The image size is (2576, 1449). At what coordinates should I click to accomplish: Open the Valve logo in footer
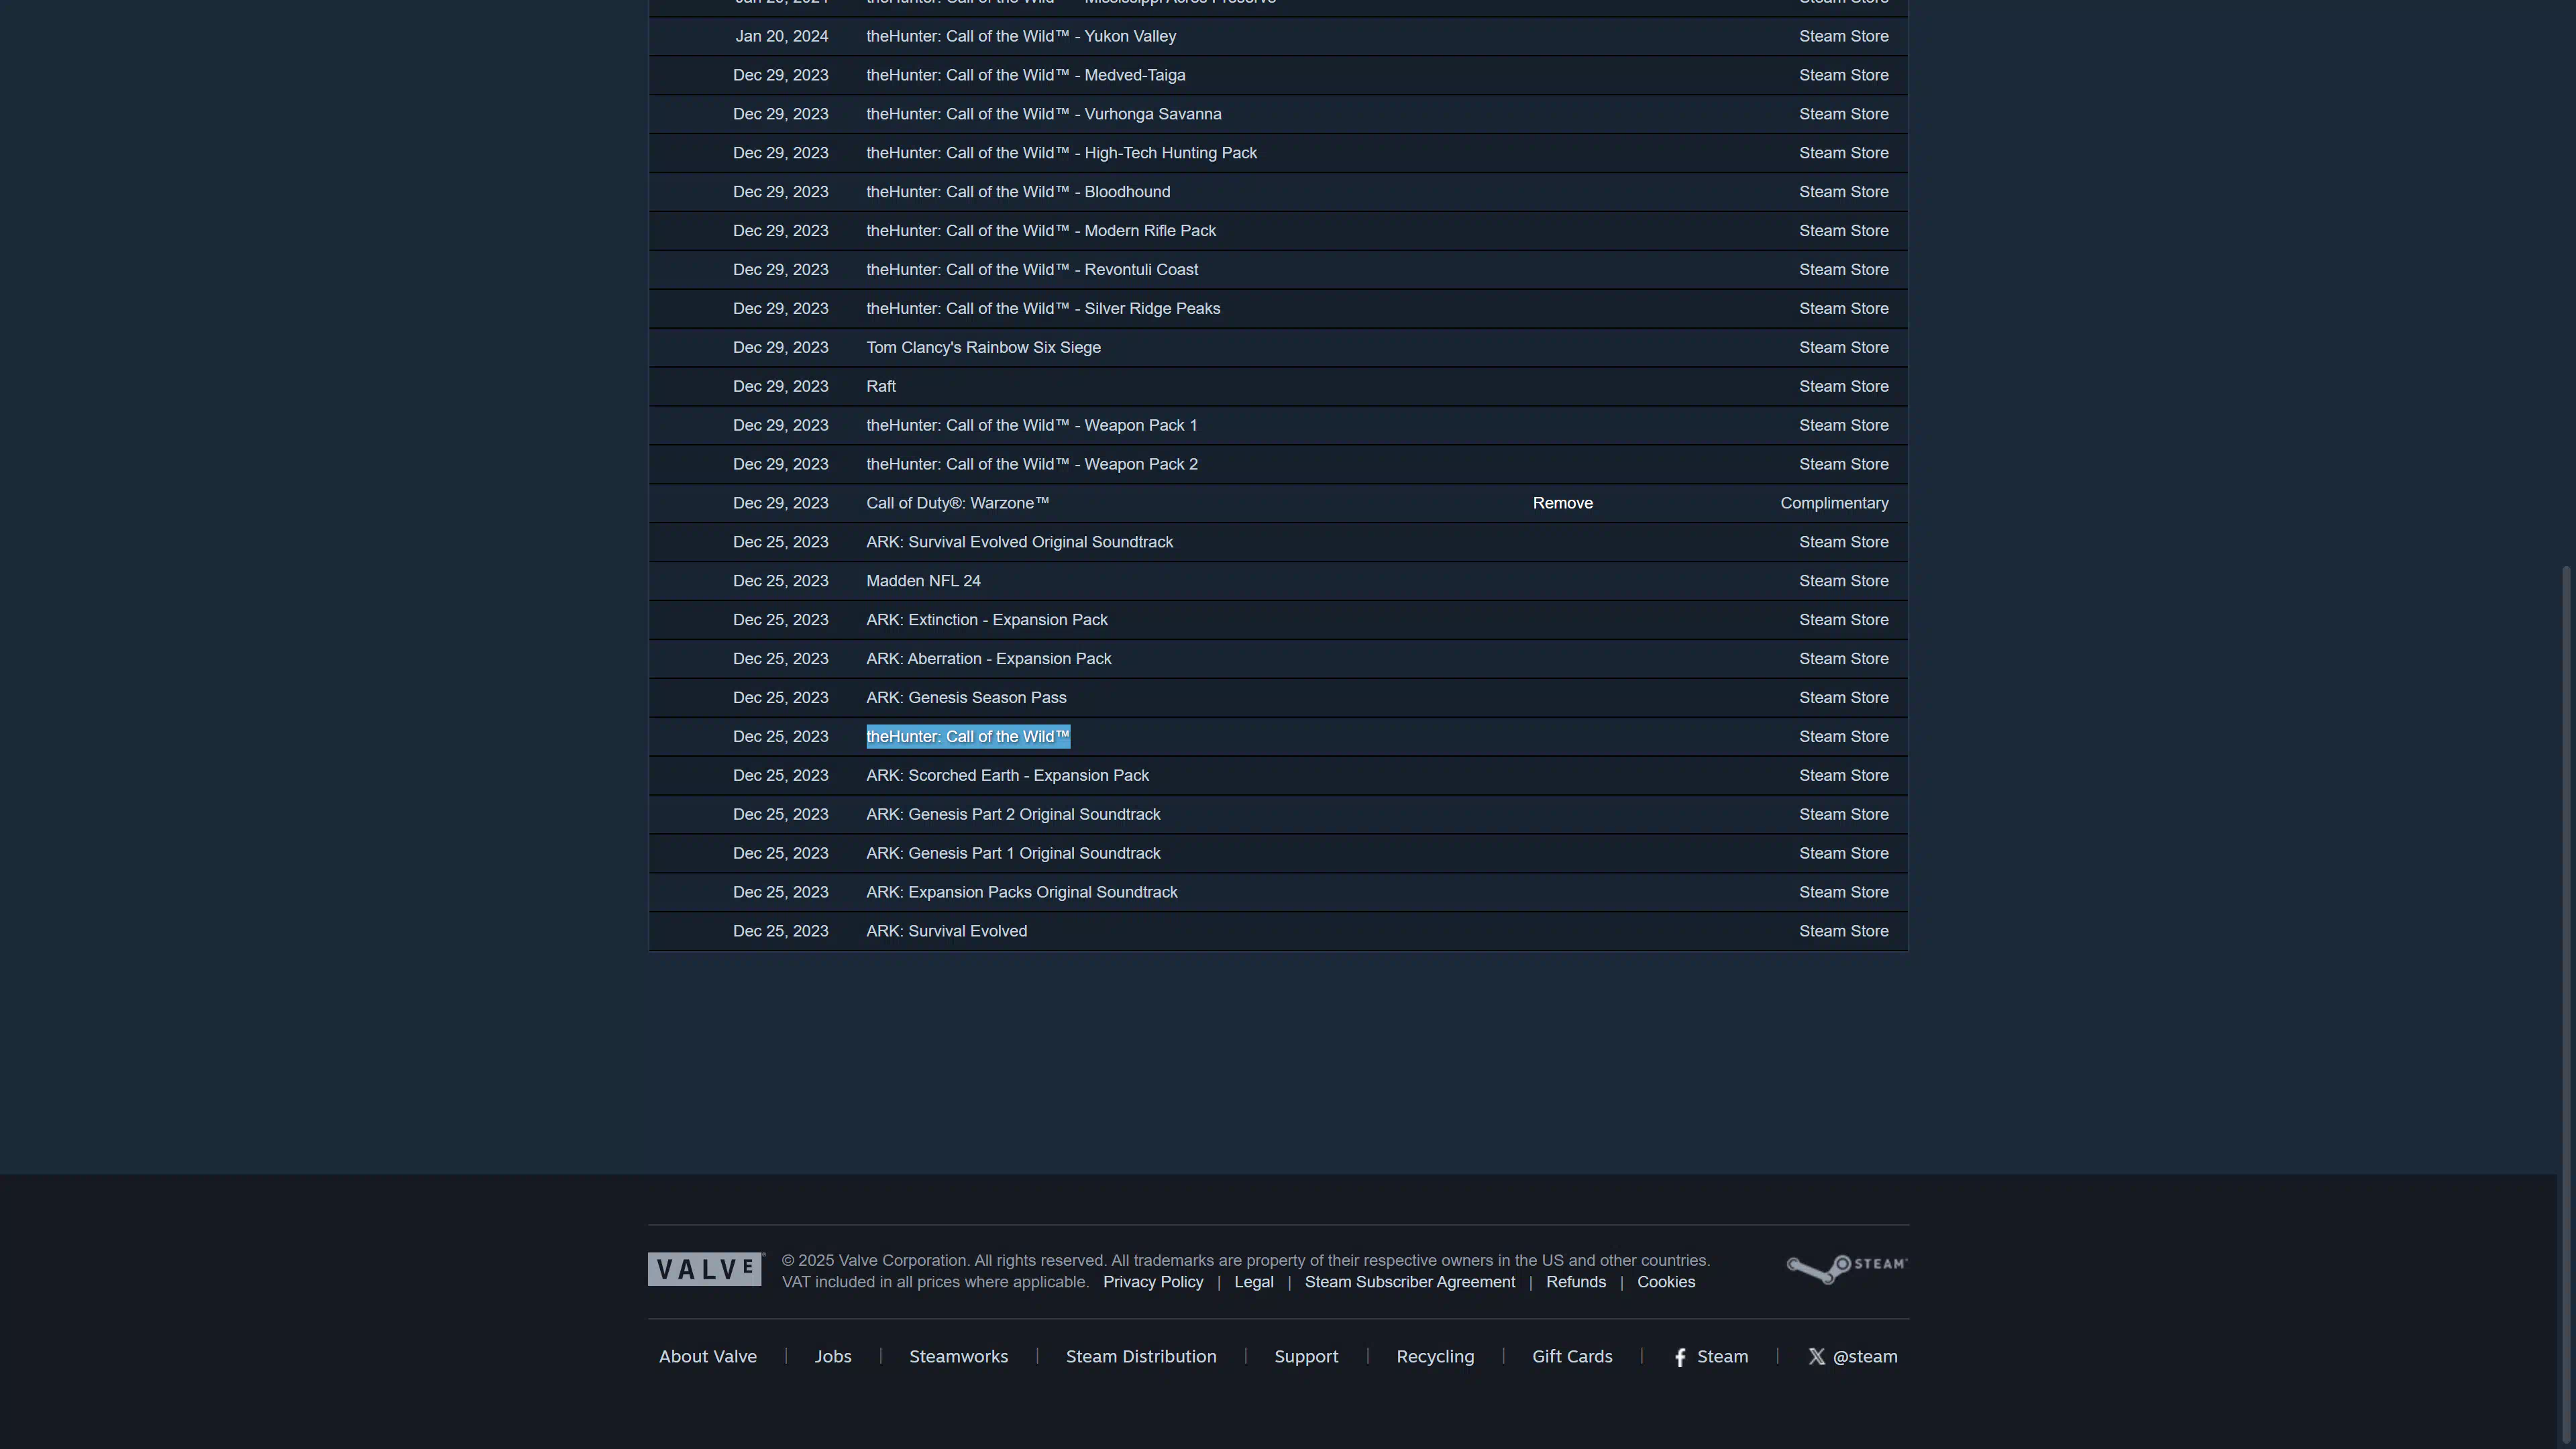[705, 1270]
